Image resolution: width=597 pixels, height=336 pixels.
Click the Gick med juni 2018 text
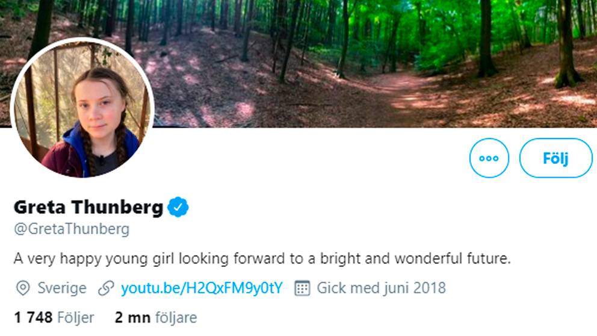[382, 288]
